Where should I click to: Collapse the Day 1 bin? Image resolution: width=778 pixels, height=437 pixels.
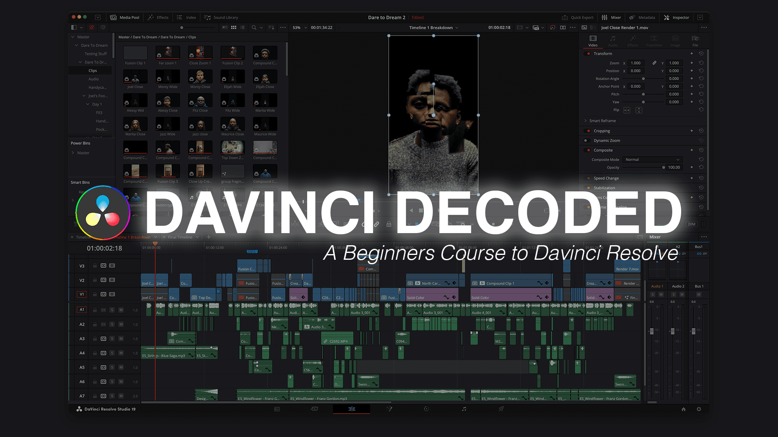pyautogui.click(x=88, y=104)
